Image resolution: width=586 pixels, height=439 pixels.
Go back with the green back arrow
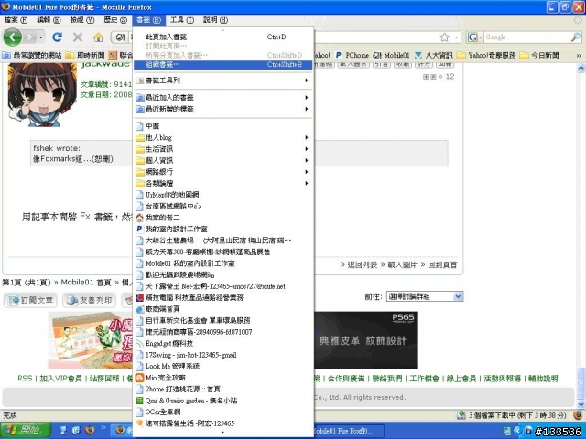(x=12, y=37)
